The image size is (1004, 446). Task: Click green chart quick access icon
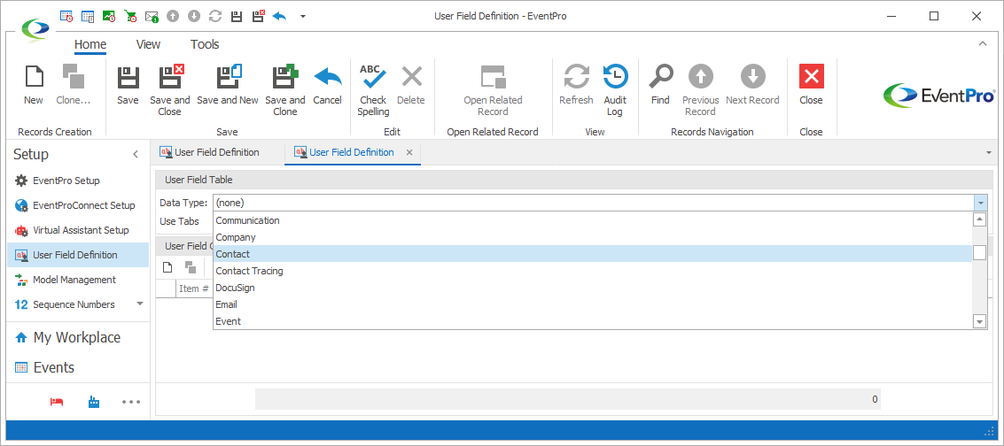coord(109,16)
